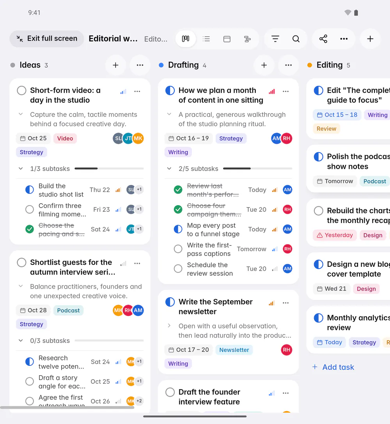Click the Exit full screen button
Image resolution: width=390 pixels, height=424 pixels.
pos(46,39)
